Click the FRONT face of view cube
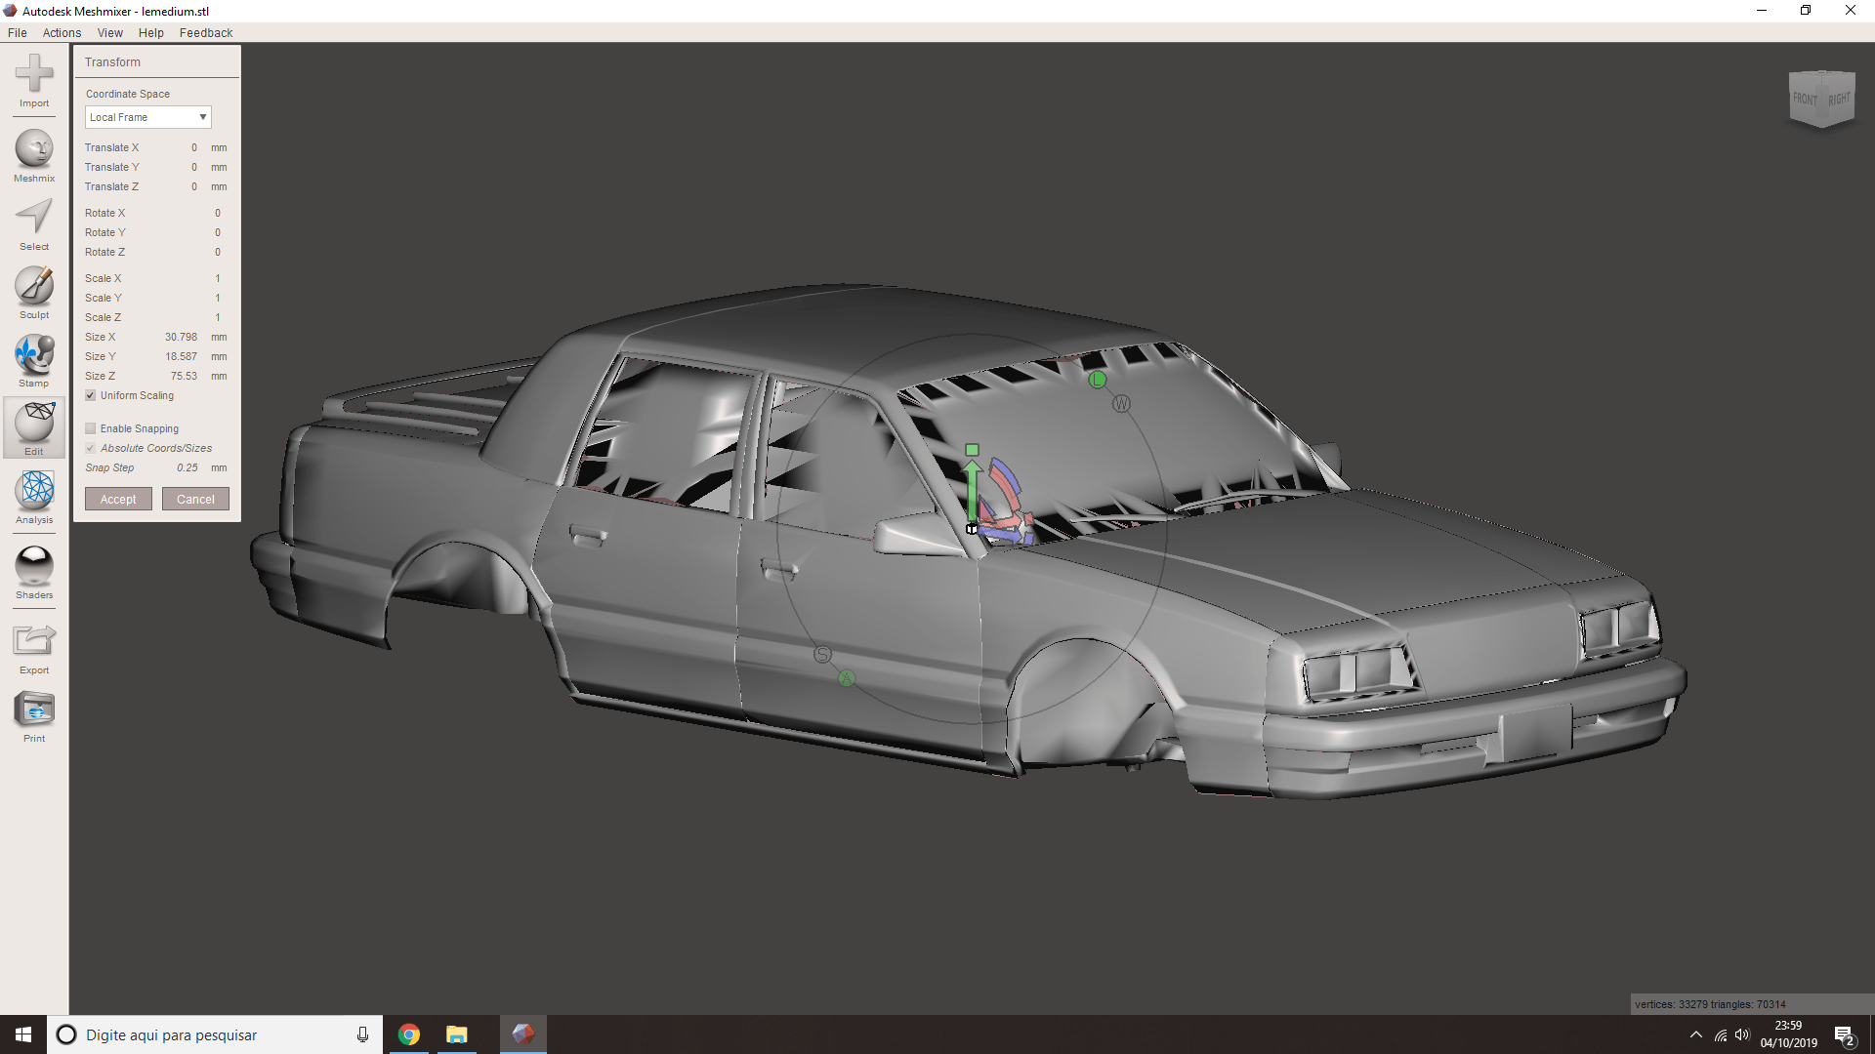 [x=1805, y=100]
